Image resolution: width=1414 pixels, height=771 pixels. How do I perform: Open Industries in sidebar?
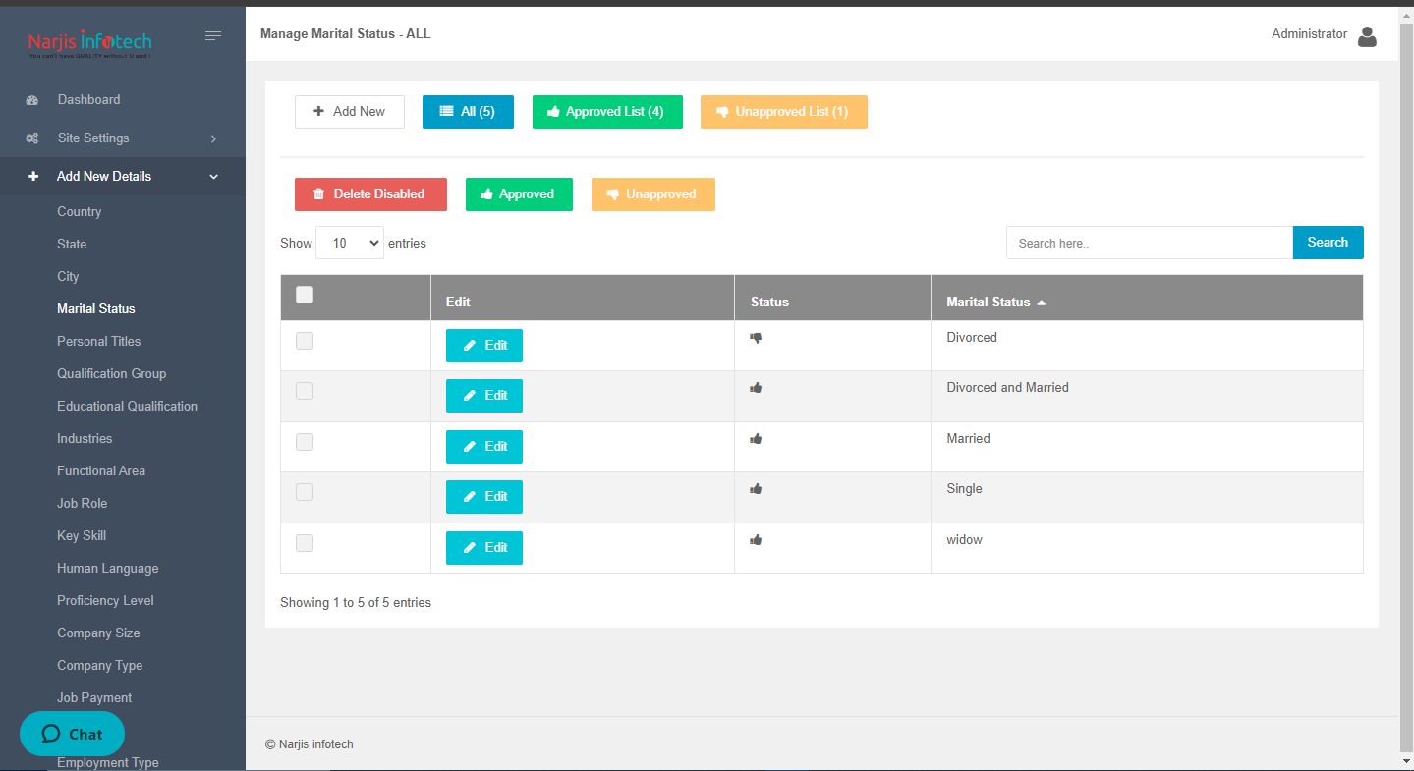[85, 439]
